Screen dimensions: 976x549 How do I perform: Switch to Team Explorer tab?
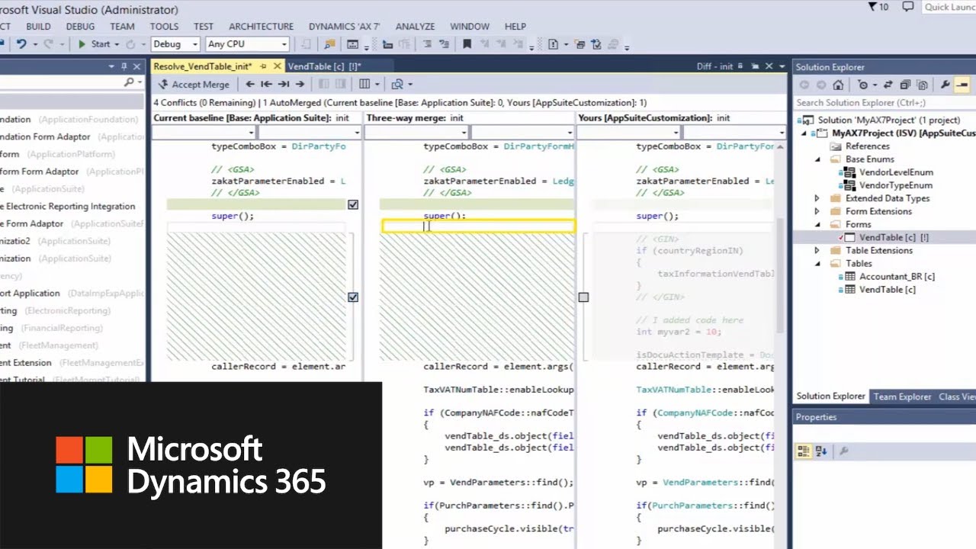pos(902,396)
